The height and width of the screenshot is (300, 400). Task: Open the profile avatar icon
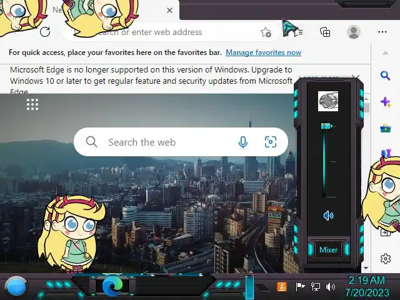[x=354, y=32]
